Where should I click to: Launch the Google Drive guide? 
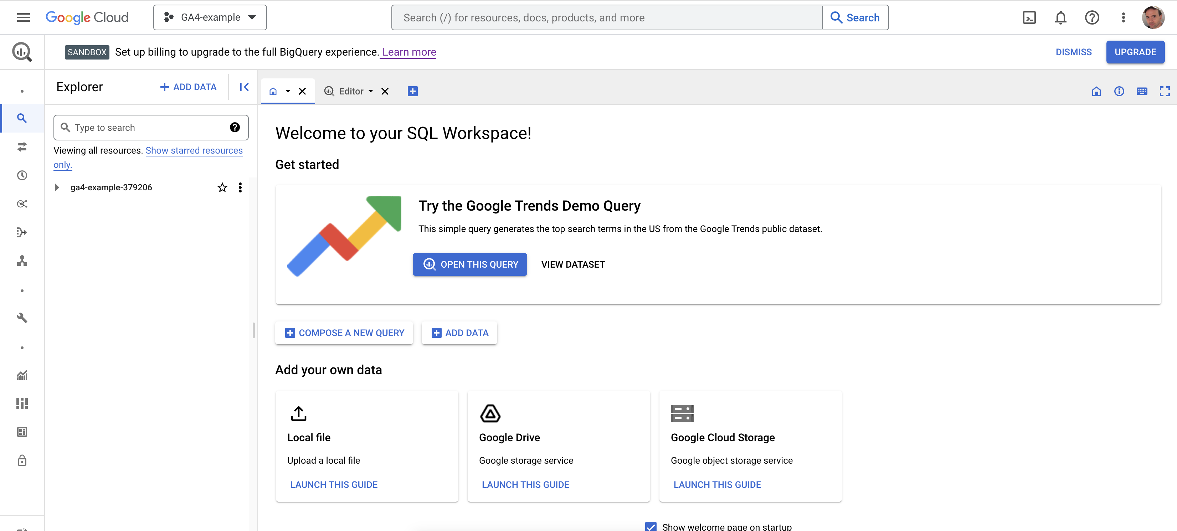[525, 484]
